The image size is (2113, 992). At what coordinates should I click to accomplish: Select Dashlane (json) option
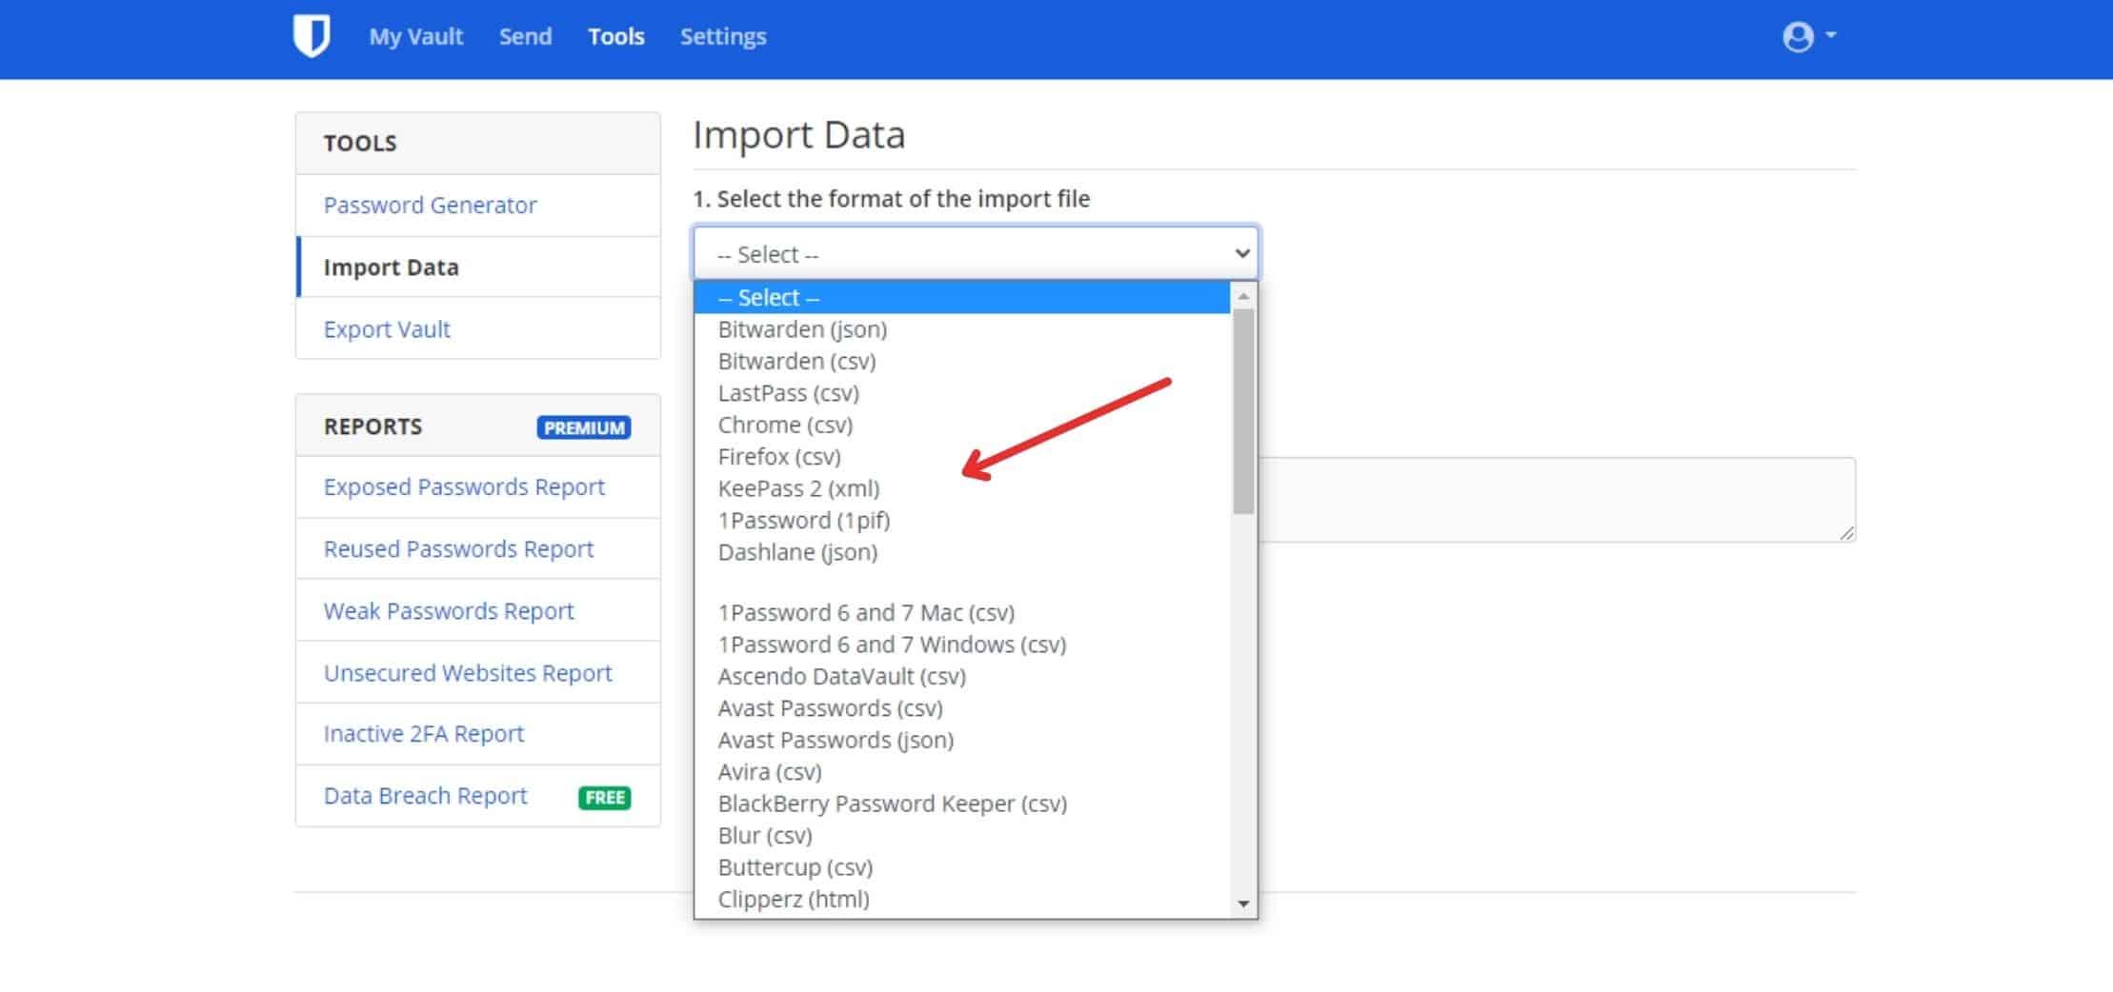(797, 552)
